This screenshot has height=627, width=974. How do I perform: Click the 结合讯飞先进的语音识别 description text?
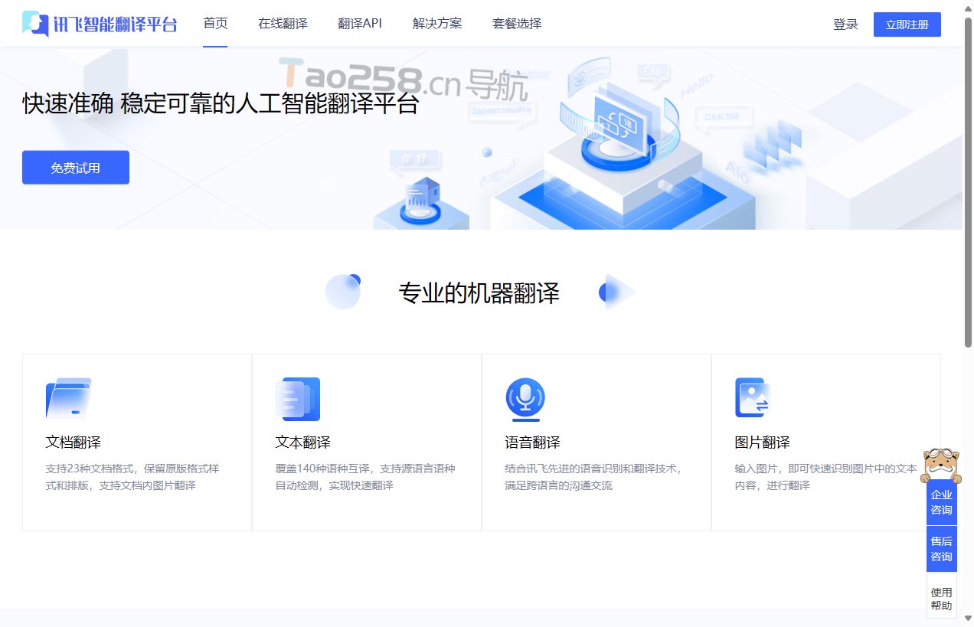pyautogui.click(x=593, y=477)
